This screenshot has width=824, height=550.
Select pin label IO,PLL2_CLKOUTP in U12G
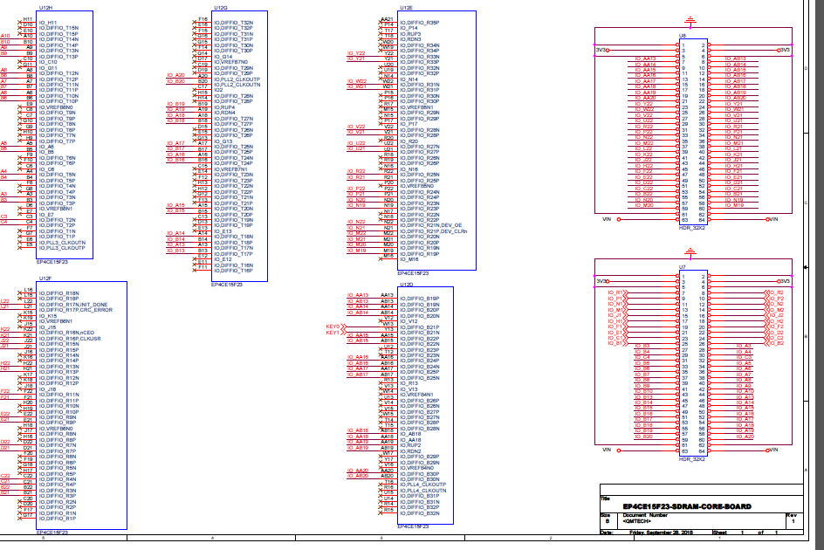click(237, 79)
